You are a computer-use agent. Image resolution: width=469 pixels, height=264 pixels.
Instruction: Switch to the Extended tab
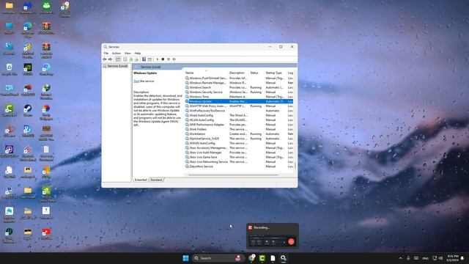[x=141, y=180]
